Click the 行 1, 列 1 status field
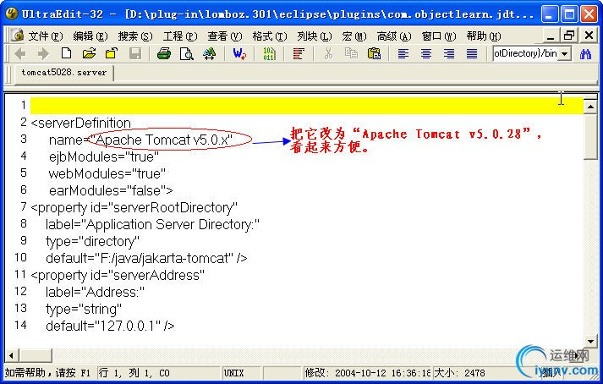Viewport: 603px width, 384px height. point(158,373)
